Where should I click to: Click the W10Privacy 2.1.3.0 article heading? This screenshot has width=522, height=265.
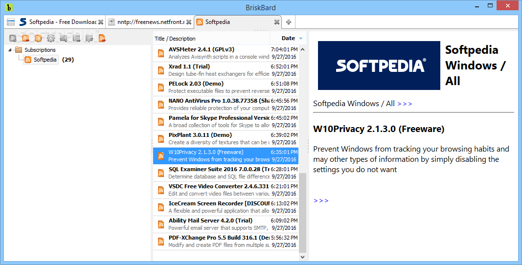click(379, 129)
